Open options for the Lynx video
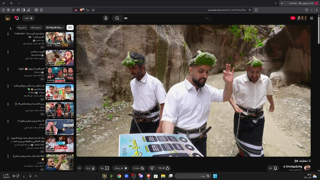The width and height of the screenshot is (320, 180). (8, 104)
